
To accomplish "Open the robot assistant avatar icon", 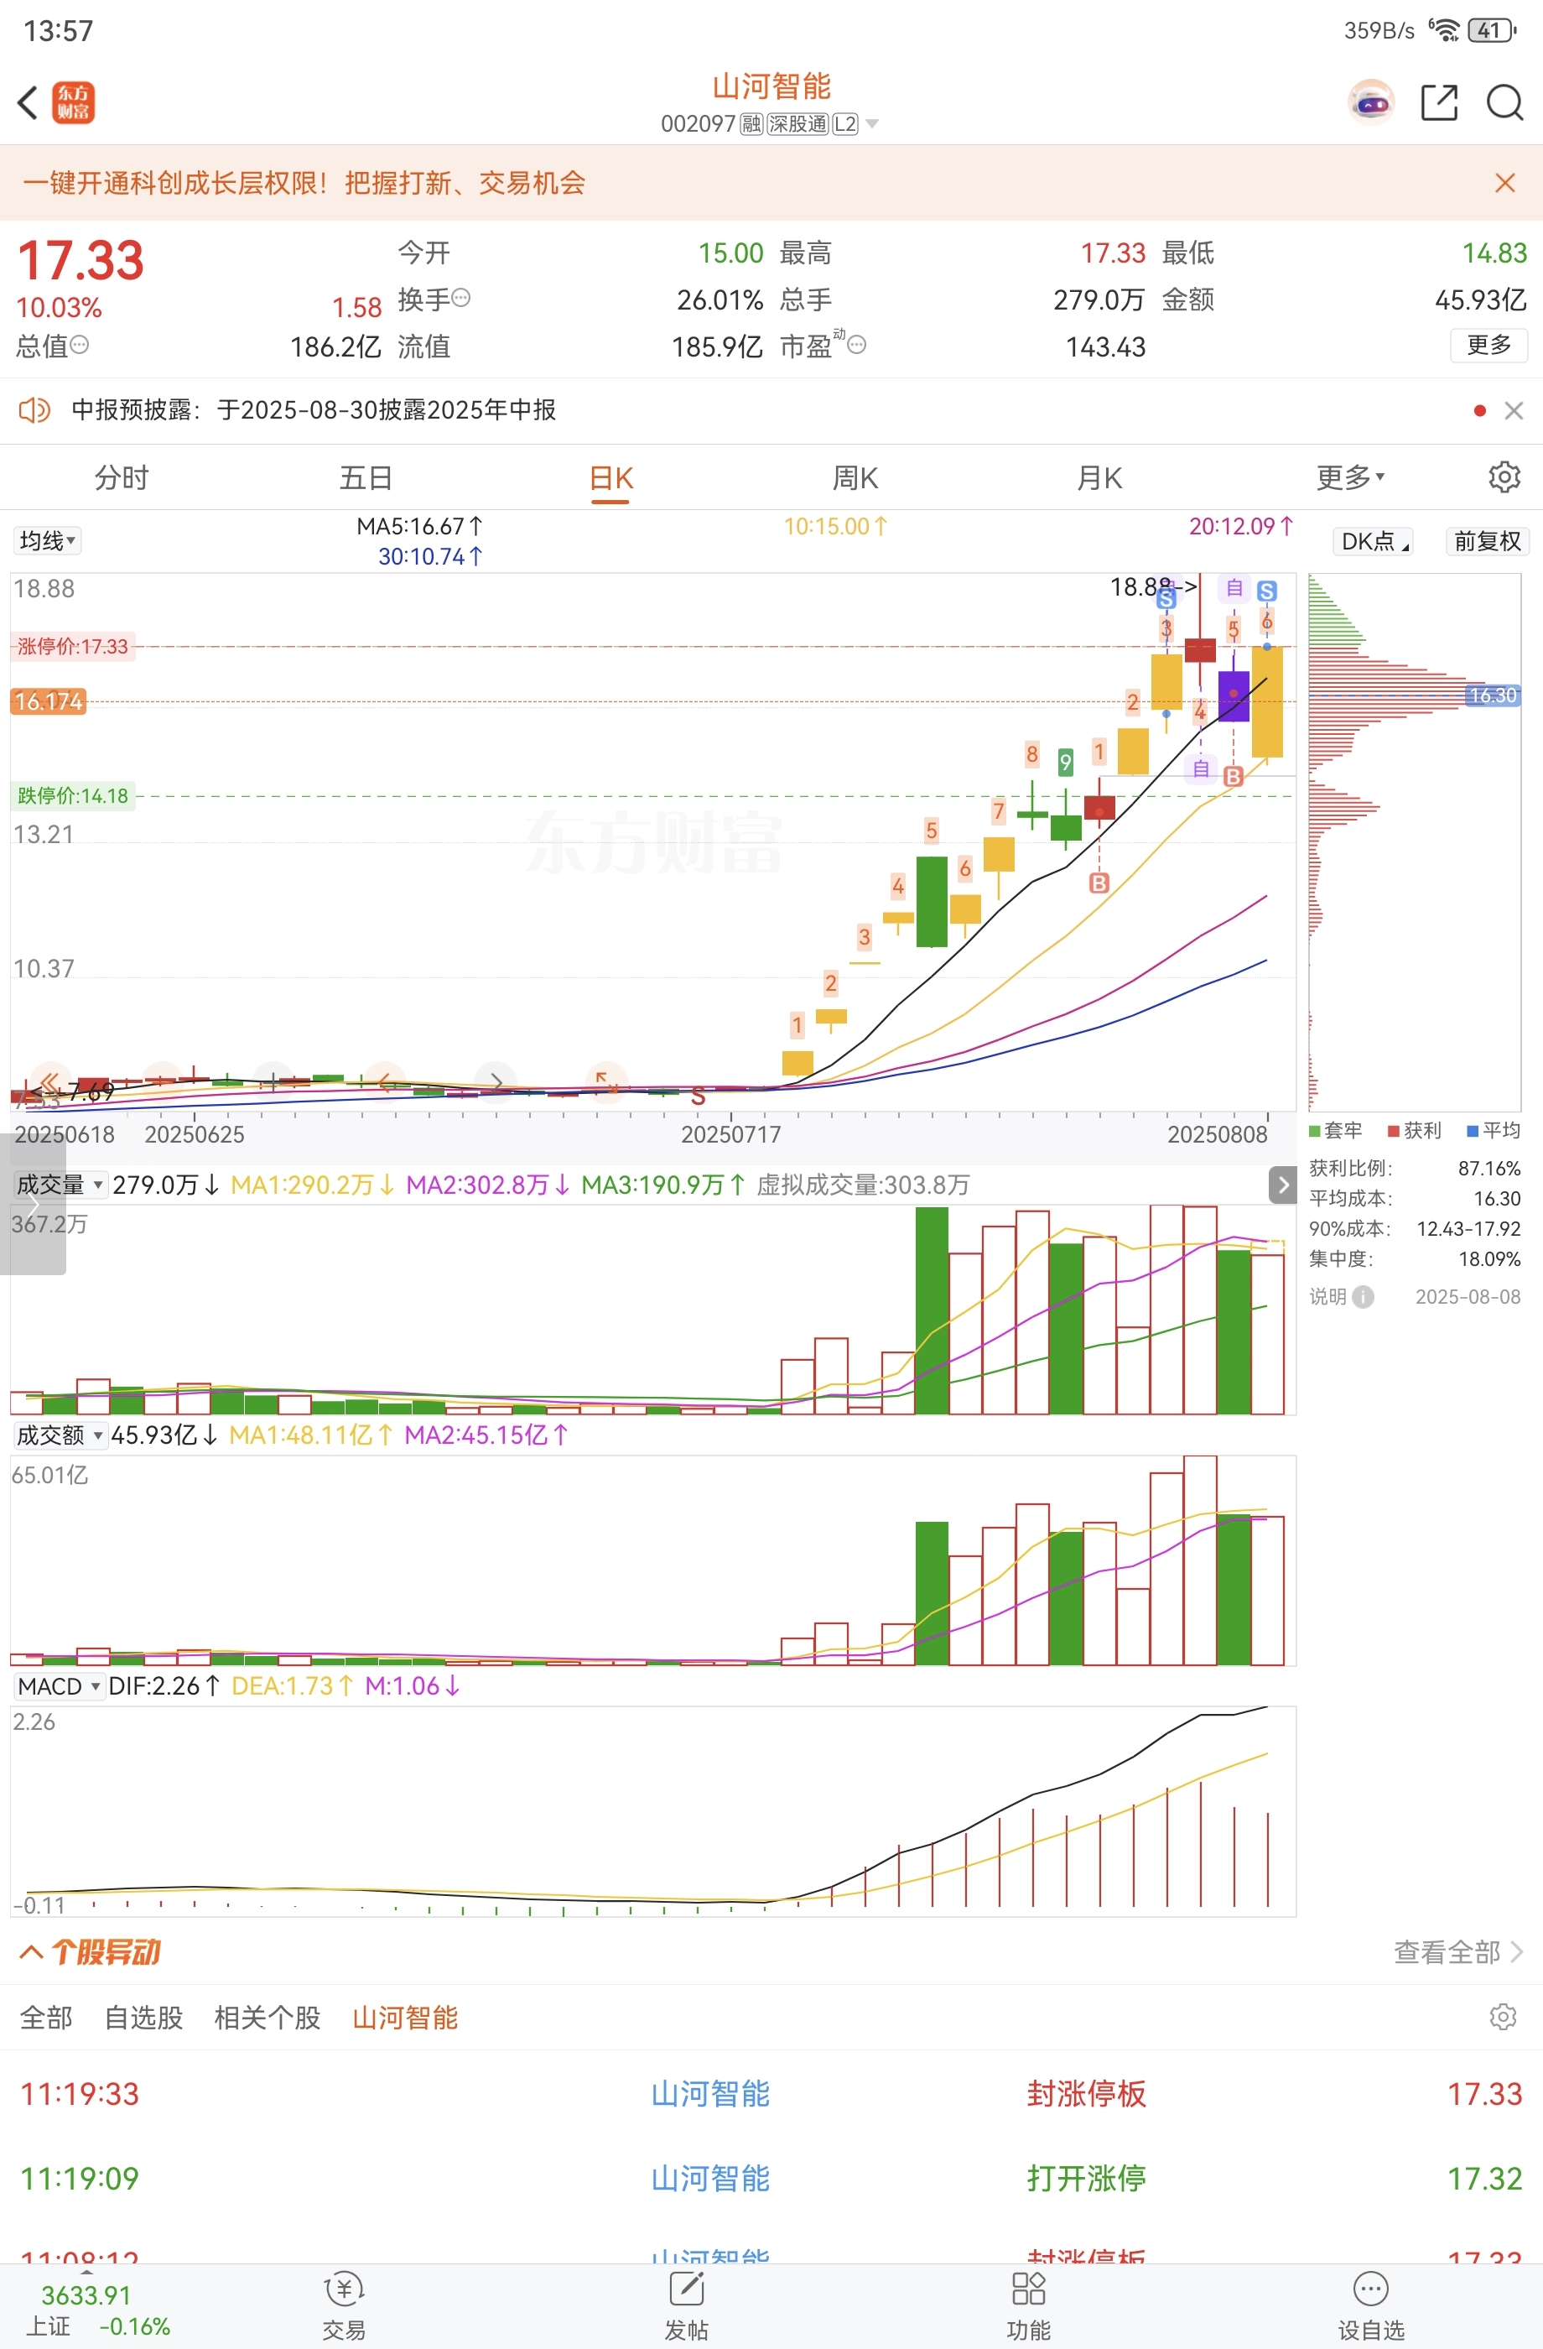I will 1371,102.
